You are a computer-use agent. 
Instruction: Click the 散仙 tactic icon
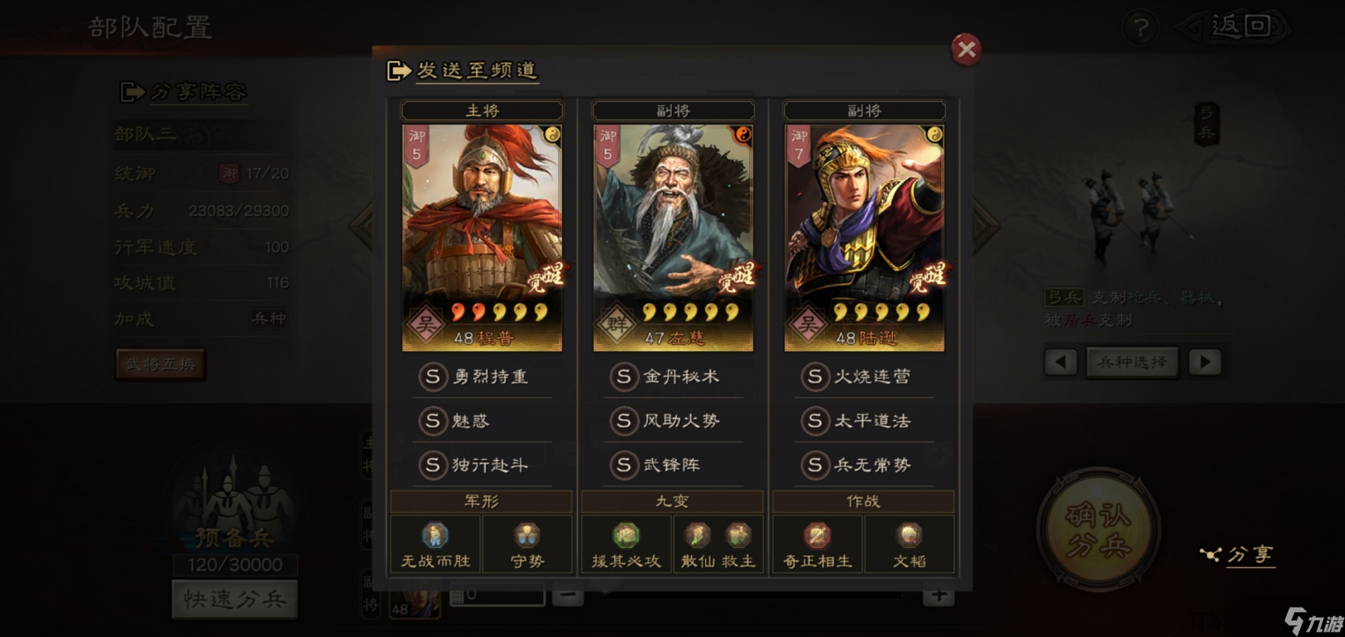click(697, 535)
